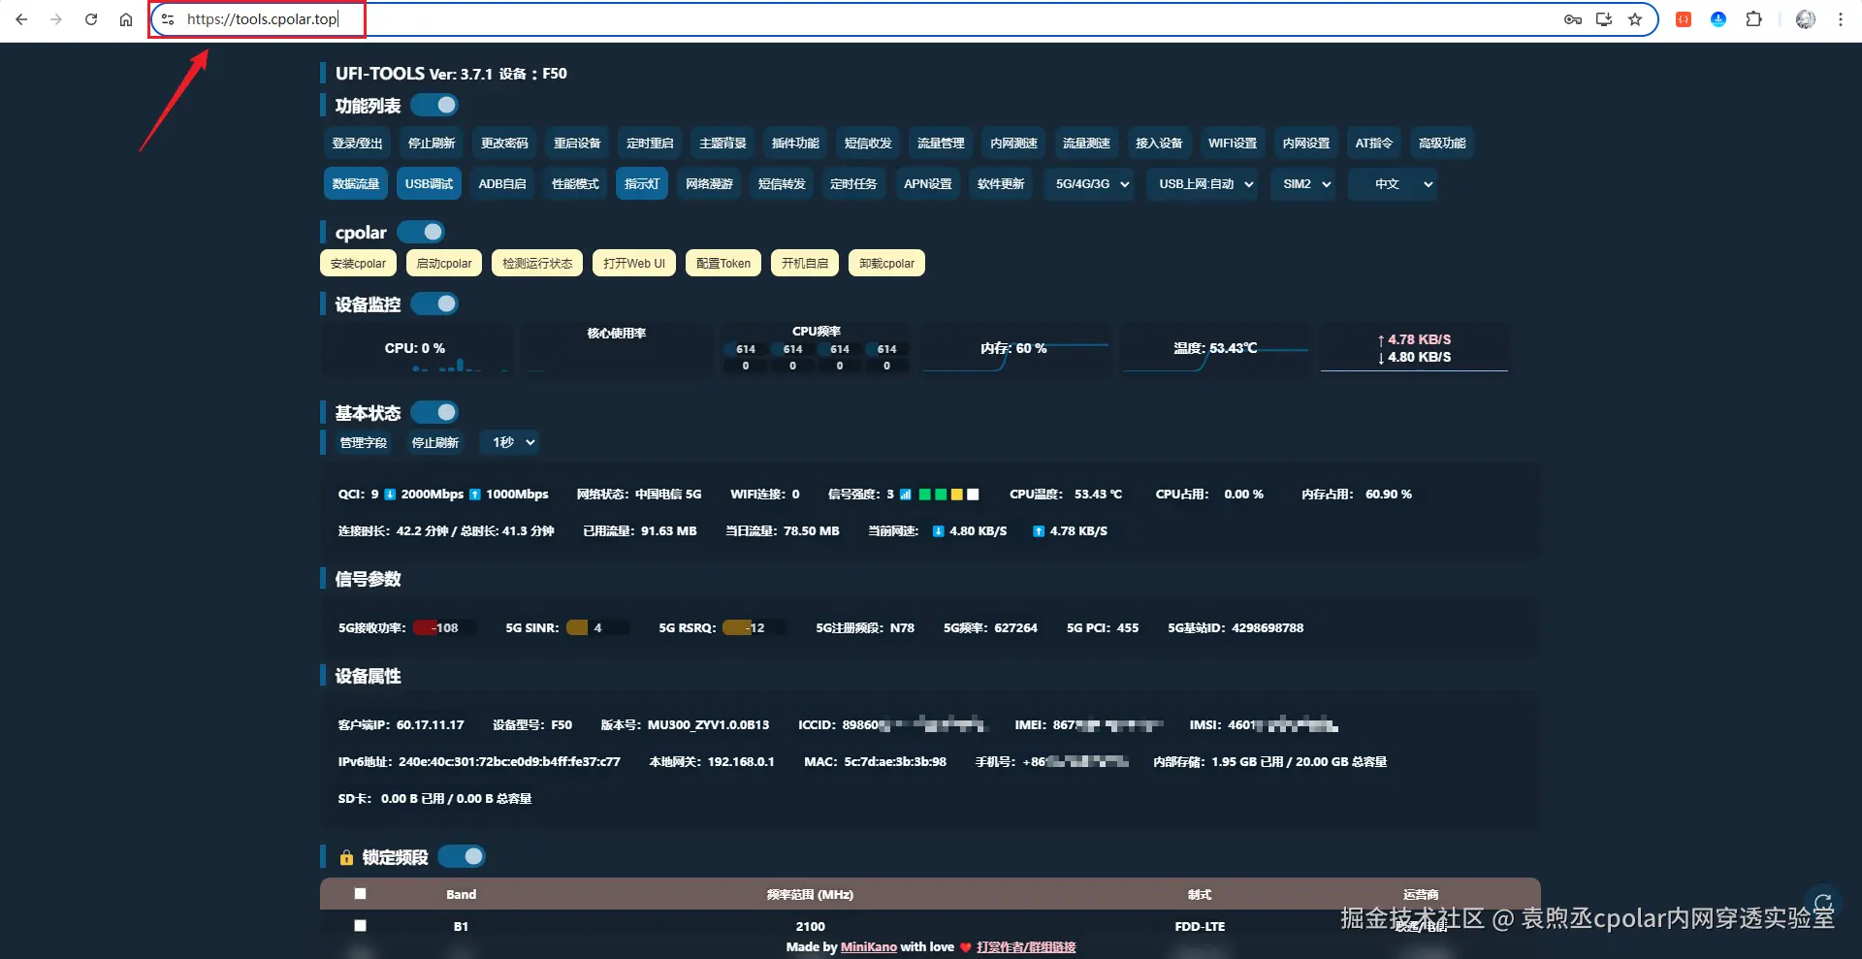The height and width of the screenshot is (959, 1862).
Task: Click the download icon beside 4.80 KB/S in 当前网速
Action: [x=938, y=531]
